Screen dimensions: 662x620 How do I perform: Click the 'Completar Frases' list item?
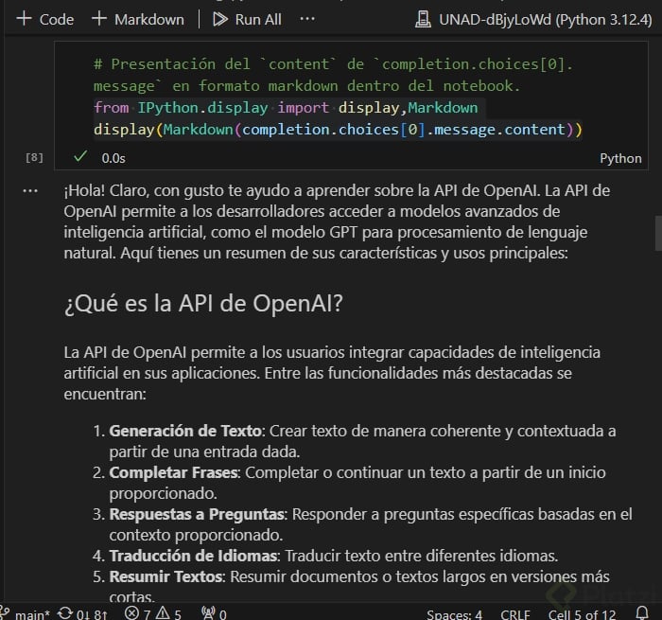[349, 483]
